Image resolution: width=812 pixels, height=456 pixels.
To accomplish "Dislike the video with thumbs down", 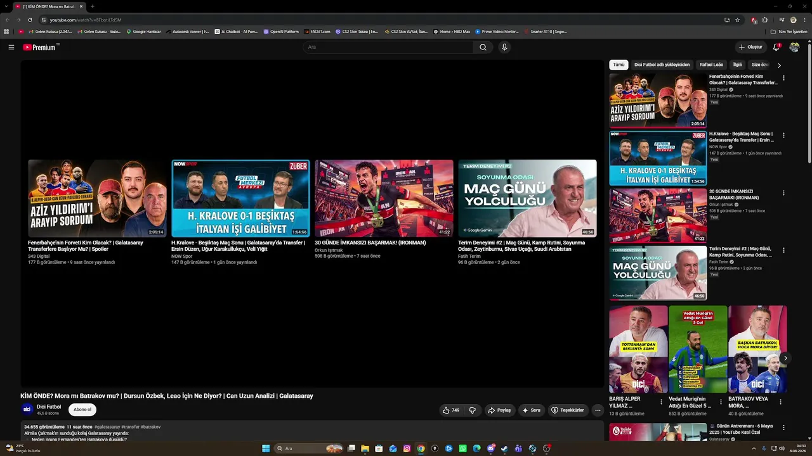I will pyautogui.click(x=473, y=410).
